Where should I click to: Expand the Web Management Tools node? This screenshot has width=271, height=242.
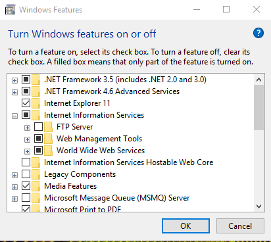[x=27, y=139]
